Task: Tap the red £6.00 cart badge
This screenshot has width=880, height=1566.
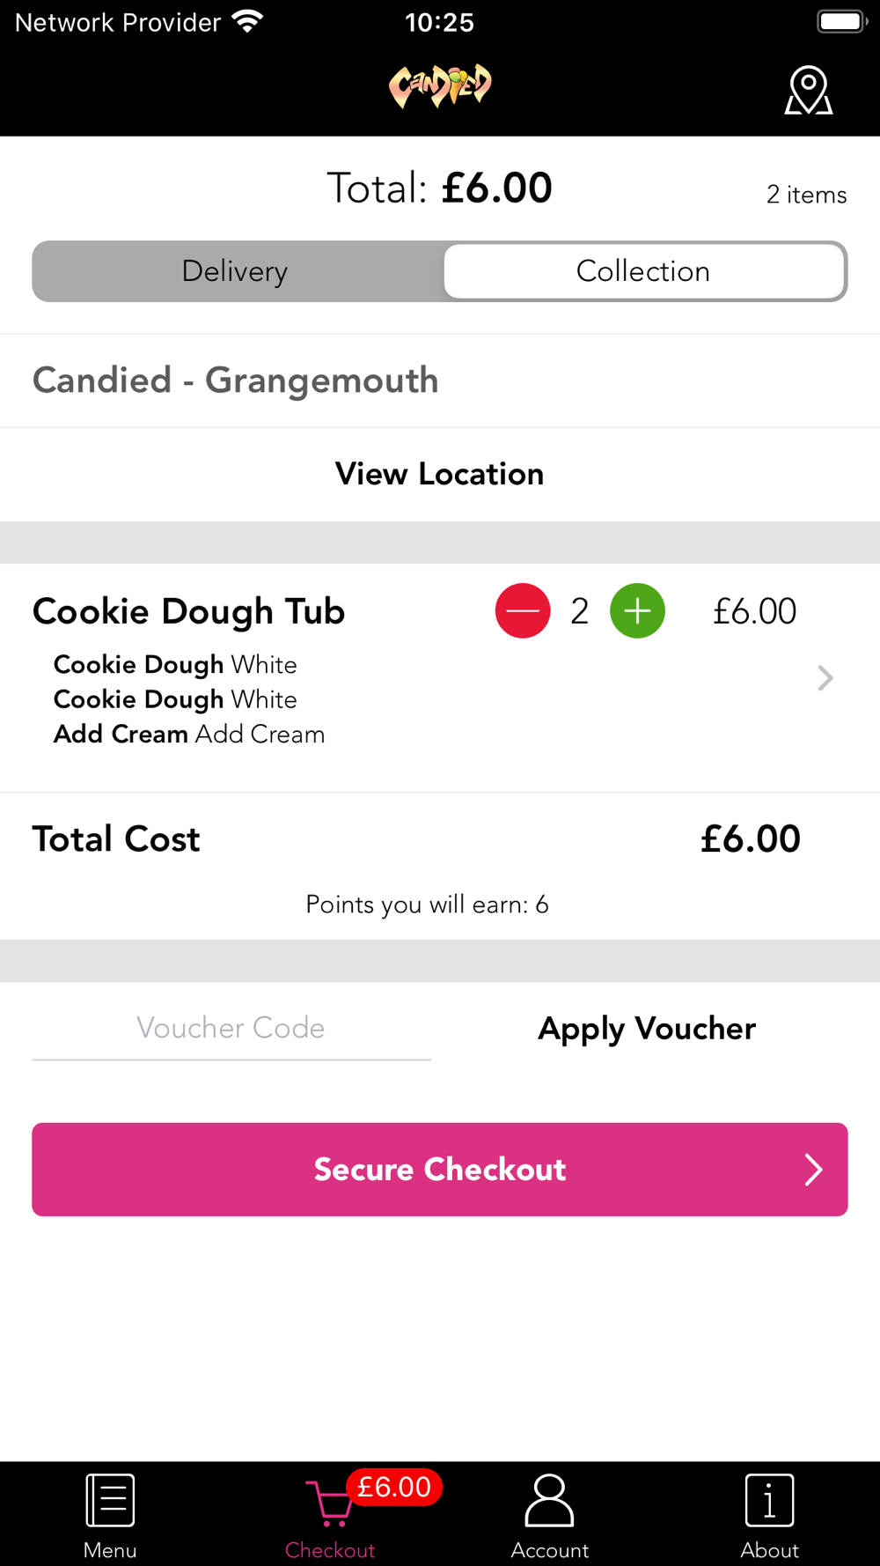Action: tap(394, 1487)
